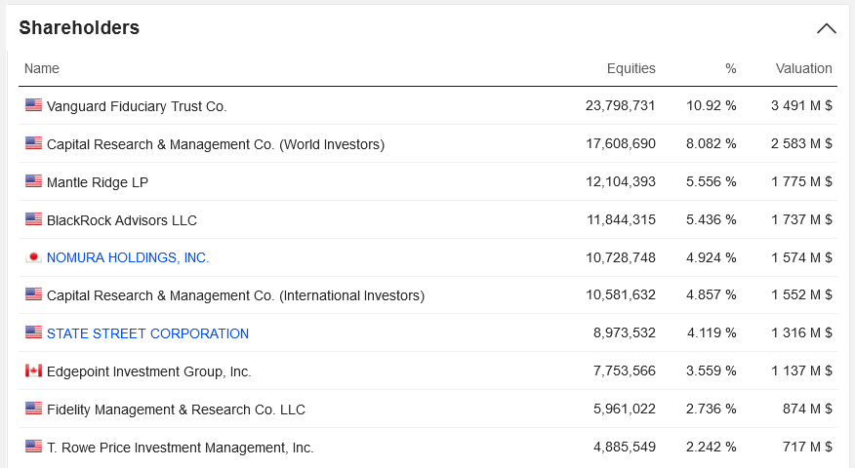Click the valuation 1 737 M $
Viewport: 855px width, 468px height.
[x=801, y=219]
